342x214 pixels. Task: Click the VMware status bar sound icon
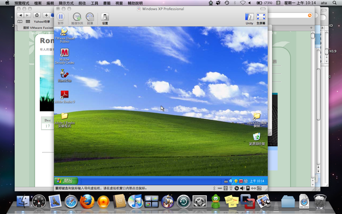pyautogui.click(x=242, y=188)
